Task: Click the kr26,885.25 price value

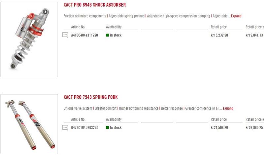Action: tap(254, 128)
